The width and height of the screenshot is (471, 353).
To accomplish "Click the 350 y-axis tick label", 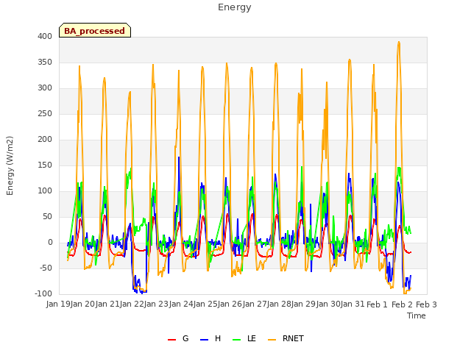I will pyautogui.click(x=45, y=62).
